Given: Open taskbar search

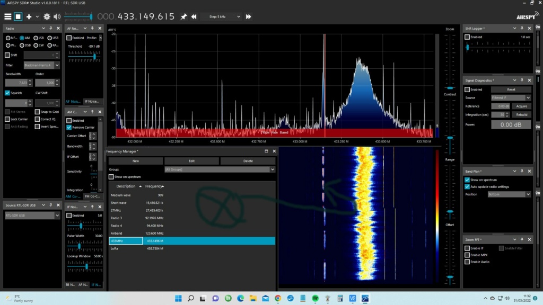Looking at the screenshot, I should [191, 298].
